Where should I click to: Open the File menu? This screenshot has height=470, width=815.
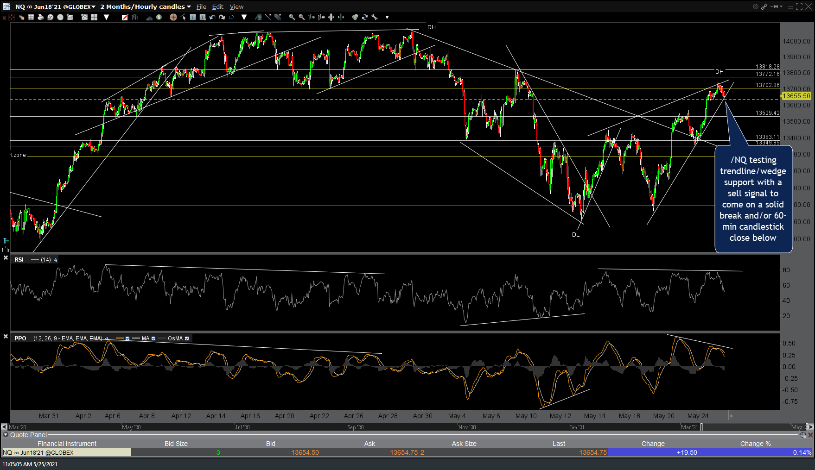201,6
